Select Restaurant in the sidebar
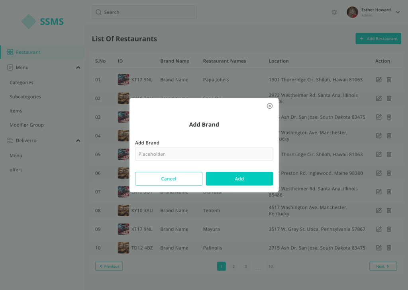This screenshot has height=290, width=408. click(x=43, y=52)
